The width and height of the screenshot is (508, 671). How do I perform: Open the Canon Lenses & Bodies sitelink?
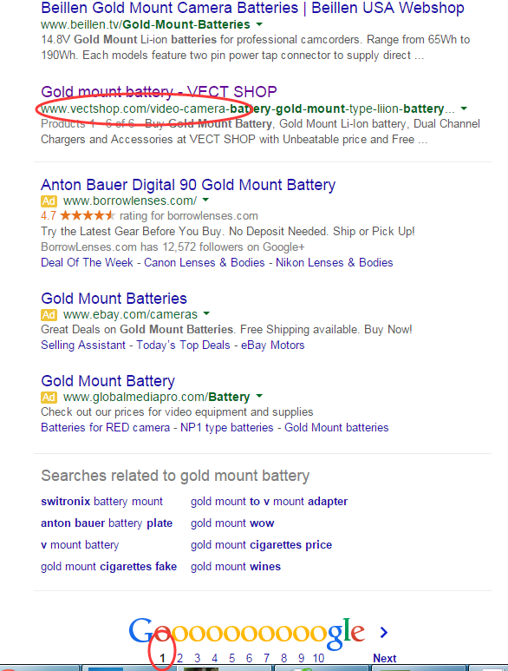click(x=205, y=262)
